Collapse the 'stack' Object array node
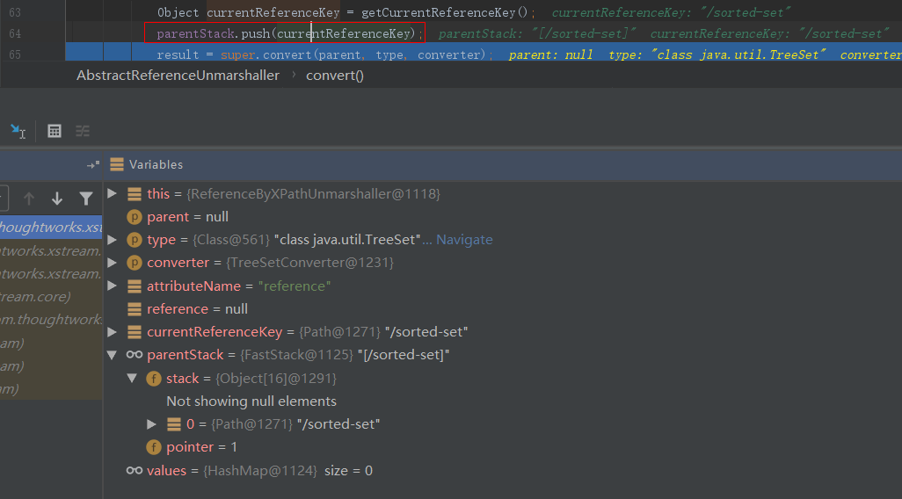Viewport: 902px width, 499px height. pos(132,378)
